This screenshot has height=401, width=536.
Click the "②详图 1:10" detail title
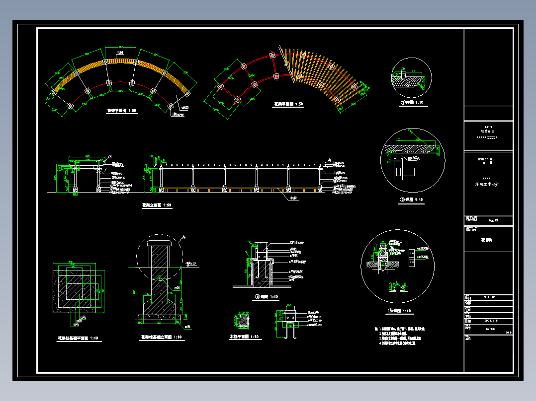click(x=412, y=200)
